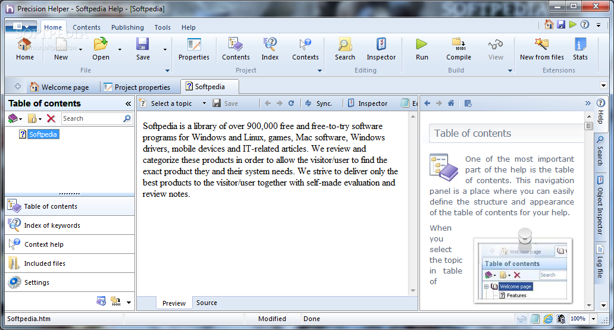Click the Internet Explorer icon in status bar

[548, 319]
